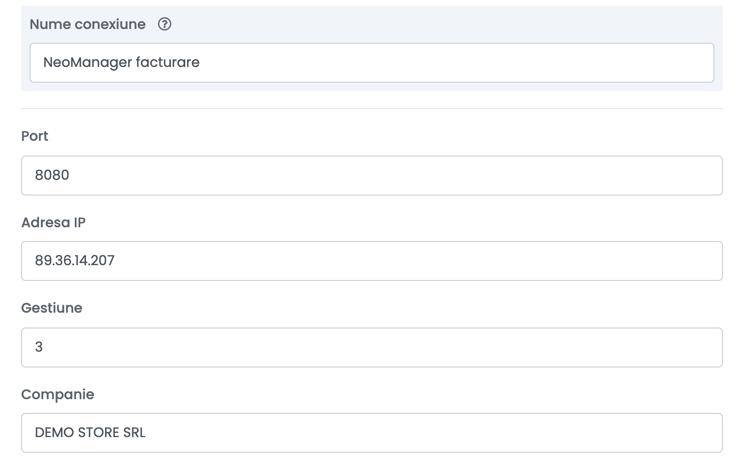The height and width of the screenshot is (464, 744).
Task: Click the "Port" field label
Action: [x=35, y=136]
